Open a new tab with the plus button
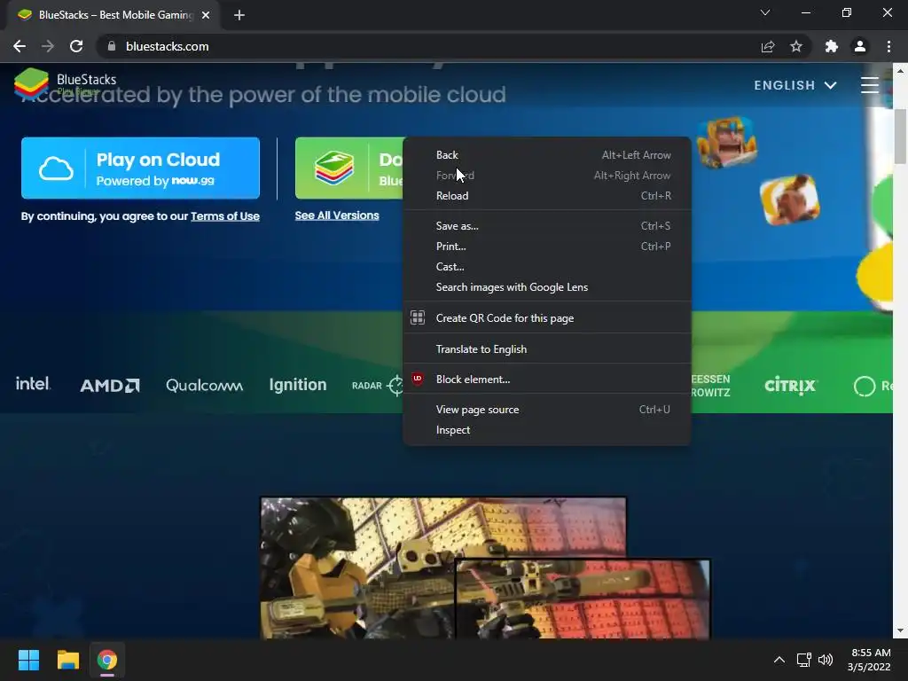Screen dimensions: 908x681 (x=239, y=15)
